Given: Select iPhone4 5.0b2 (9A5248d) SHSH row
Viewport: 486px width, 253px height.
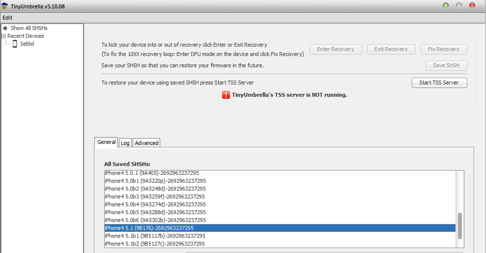Looking at the screenshot, I should pyautogui.click(x=280, y=189).
